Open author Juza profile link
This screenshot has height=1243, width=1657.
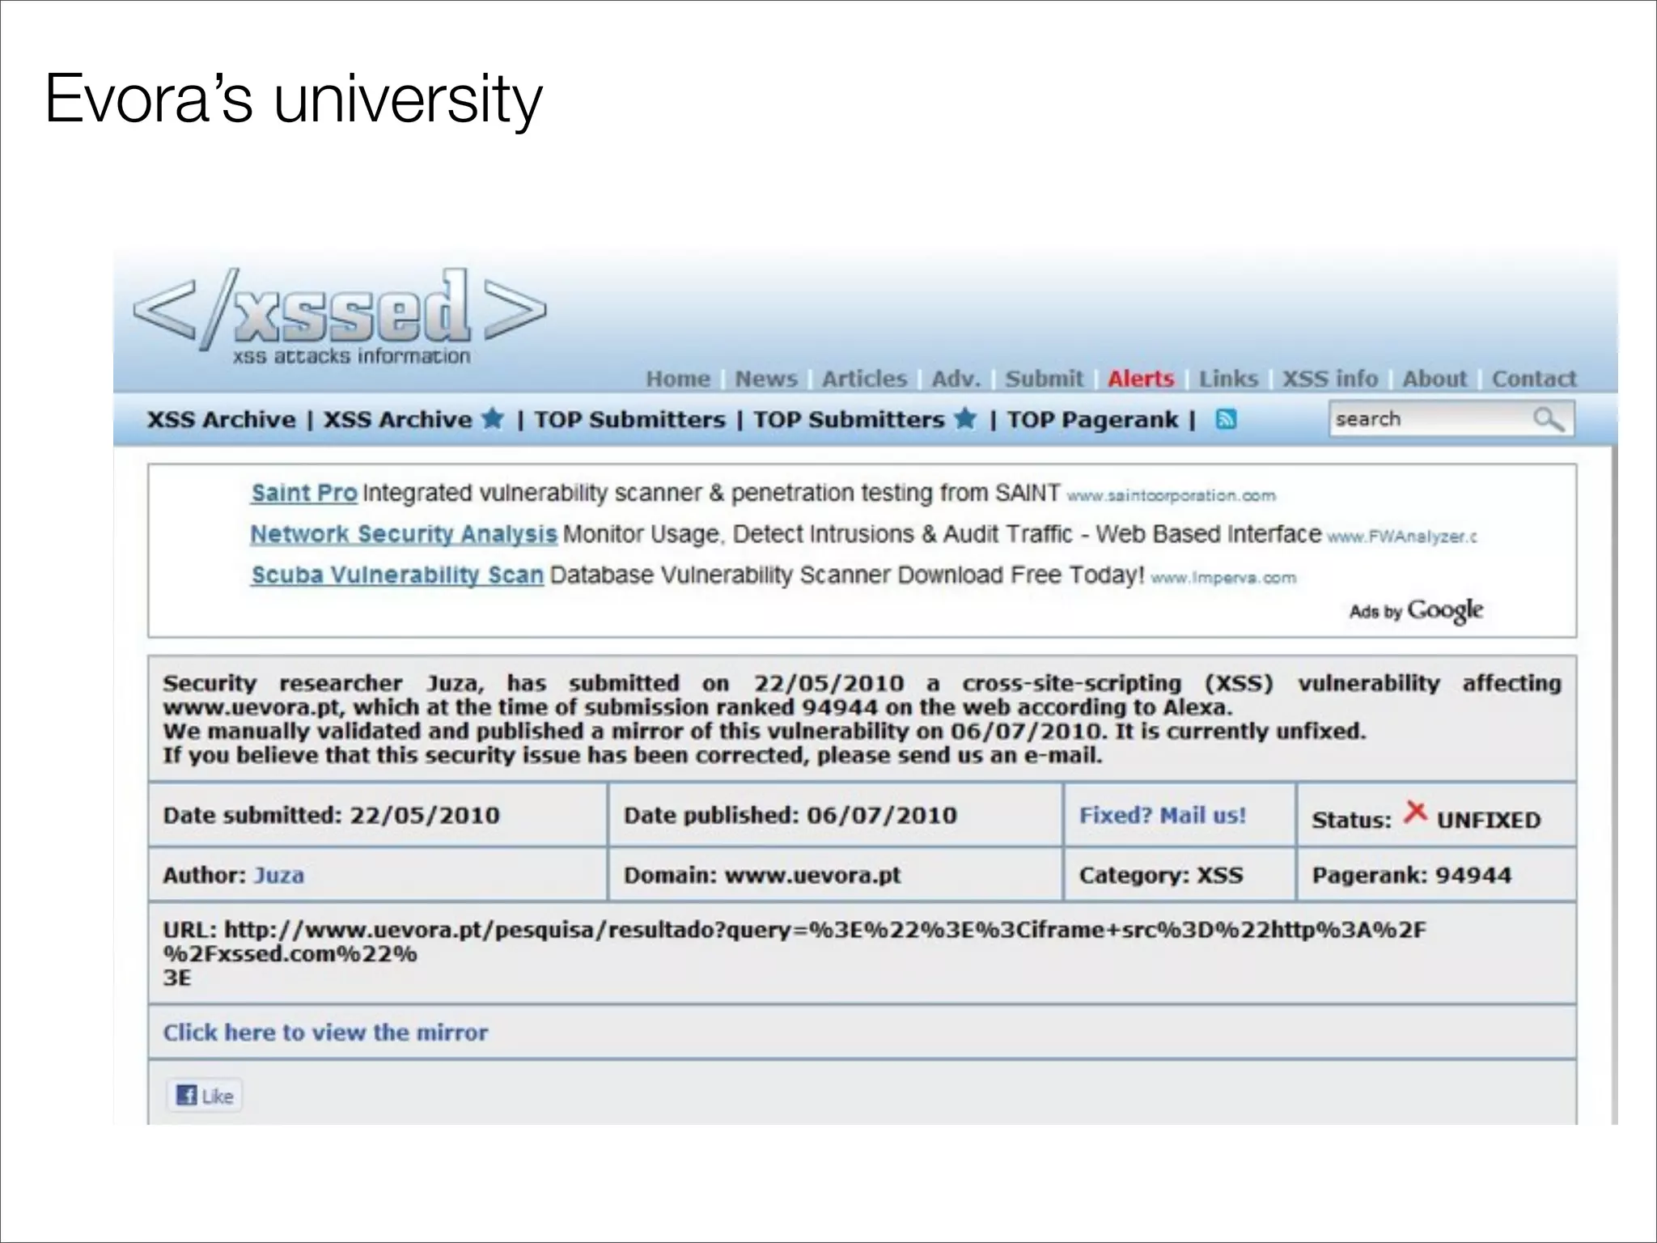click(279, 875)
